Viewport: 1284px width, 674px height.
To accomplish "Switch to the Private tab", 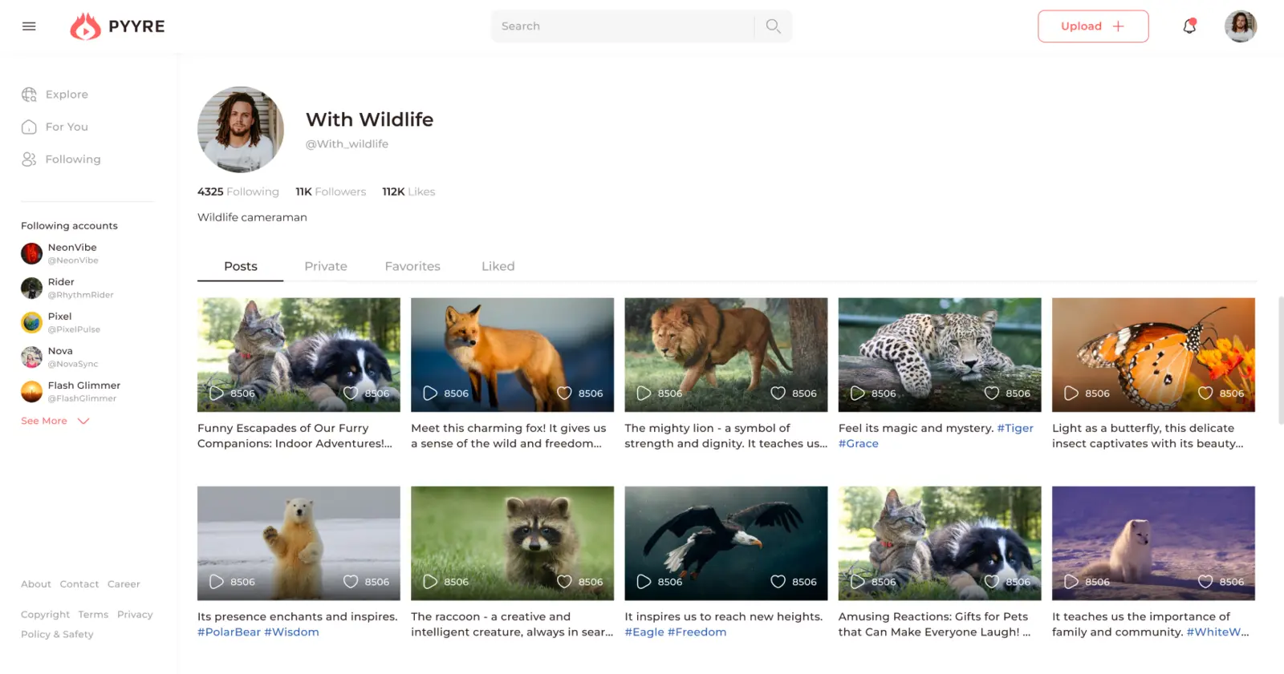I will (326, 266).
